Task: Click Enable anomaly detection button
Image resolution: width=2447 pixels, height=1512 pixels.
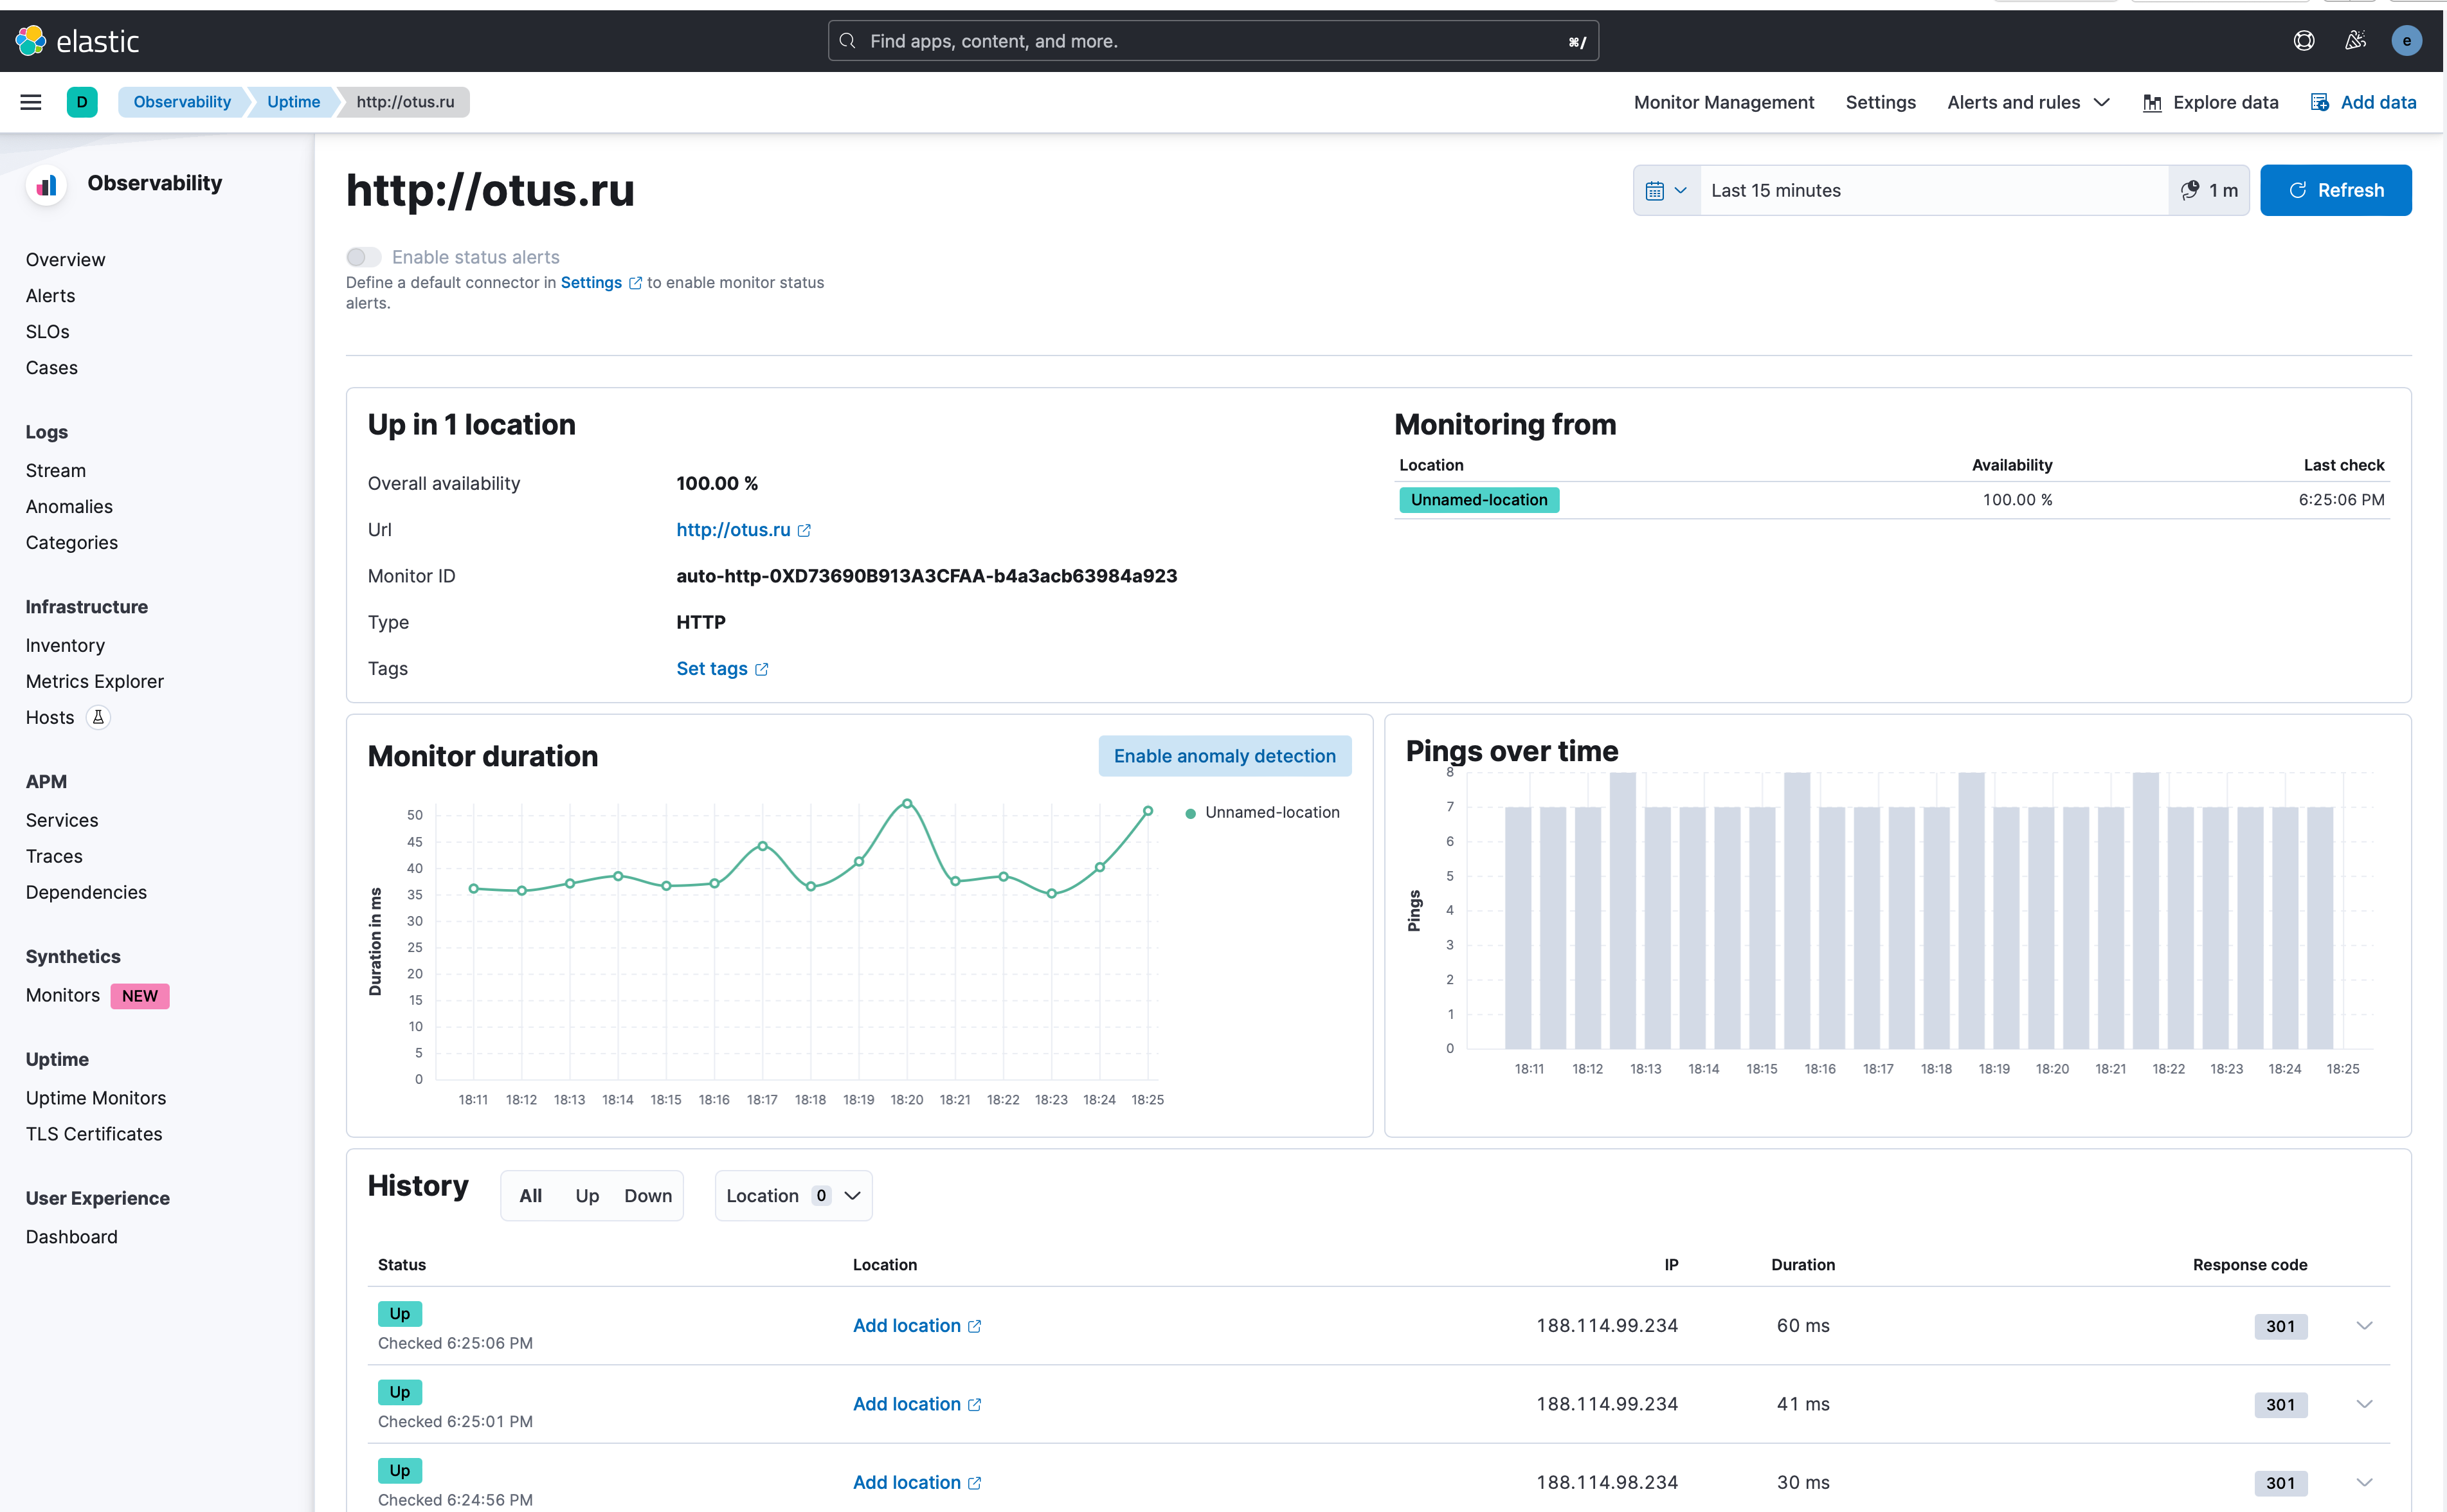Action: pos(1224,756)
